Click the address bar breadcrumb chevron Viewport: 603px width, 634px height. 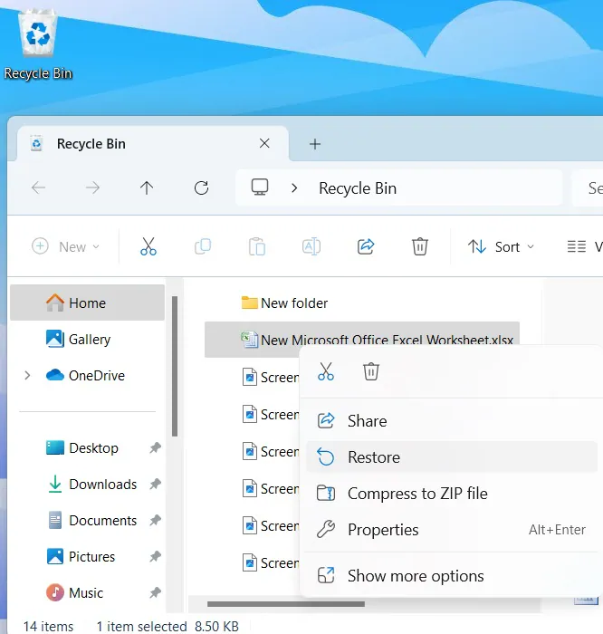(294, 188)
